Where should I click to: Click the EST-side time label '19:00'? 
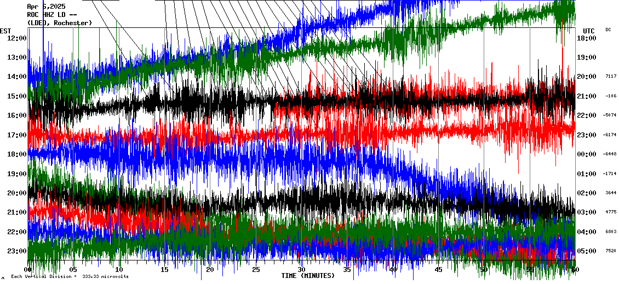(16, 174)
